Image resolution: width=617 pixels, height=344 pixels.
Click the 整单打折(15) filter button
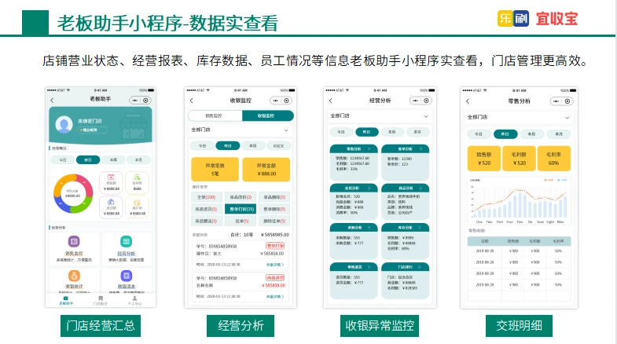[x=241, y=210]
